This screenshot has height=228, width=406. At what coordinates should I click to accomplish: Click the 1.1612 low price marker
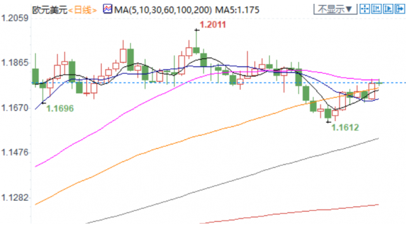[345, 127]
